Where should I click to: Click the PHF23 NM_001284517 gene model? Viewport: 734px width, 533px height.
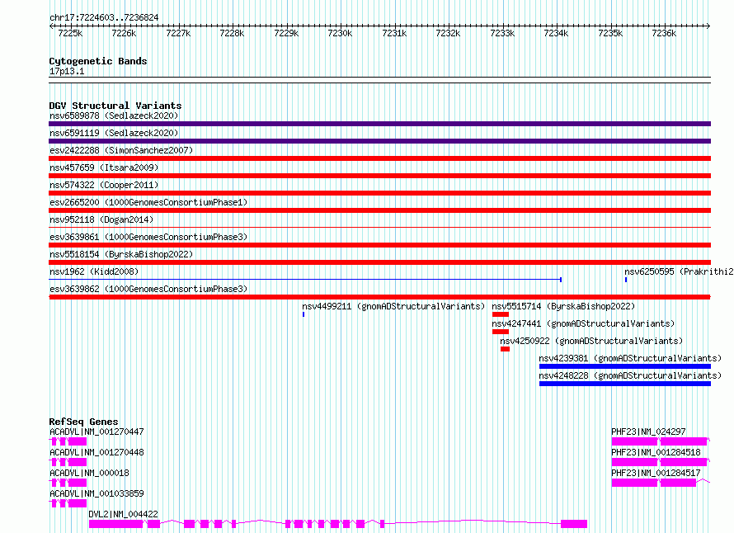click(660, 483)
